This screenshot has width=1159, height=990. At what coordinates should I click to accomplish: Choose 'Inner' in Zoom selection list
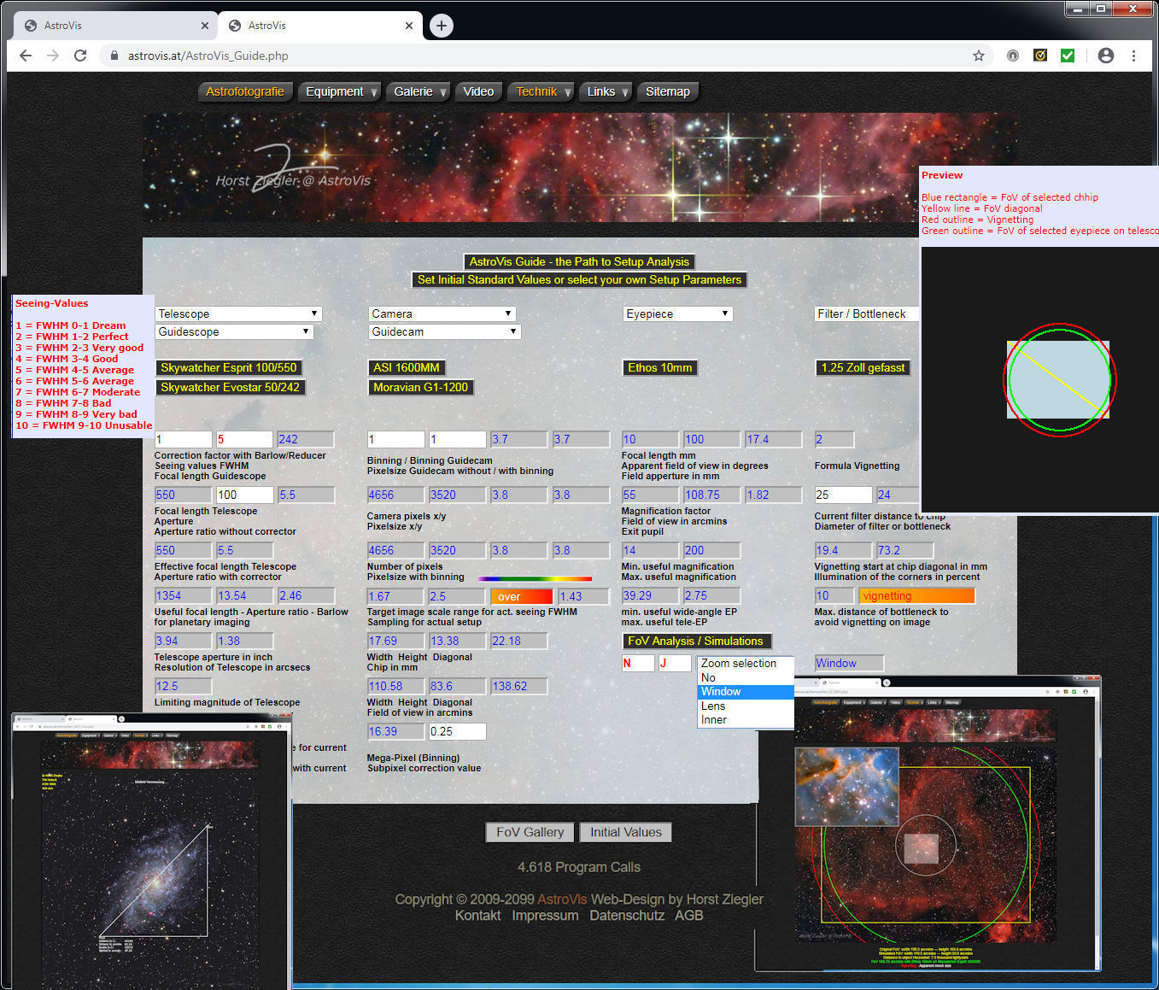(x=745, y=720)
